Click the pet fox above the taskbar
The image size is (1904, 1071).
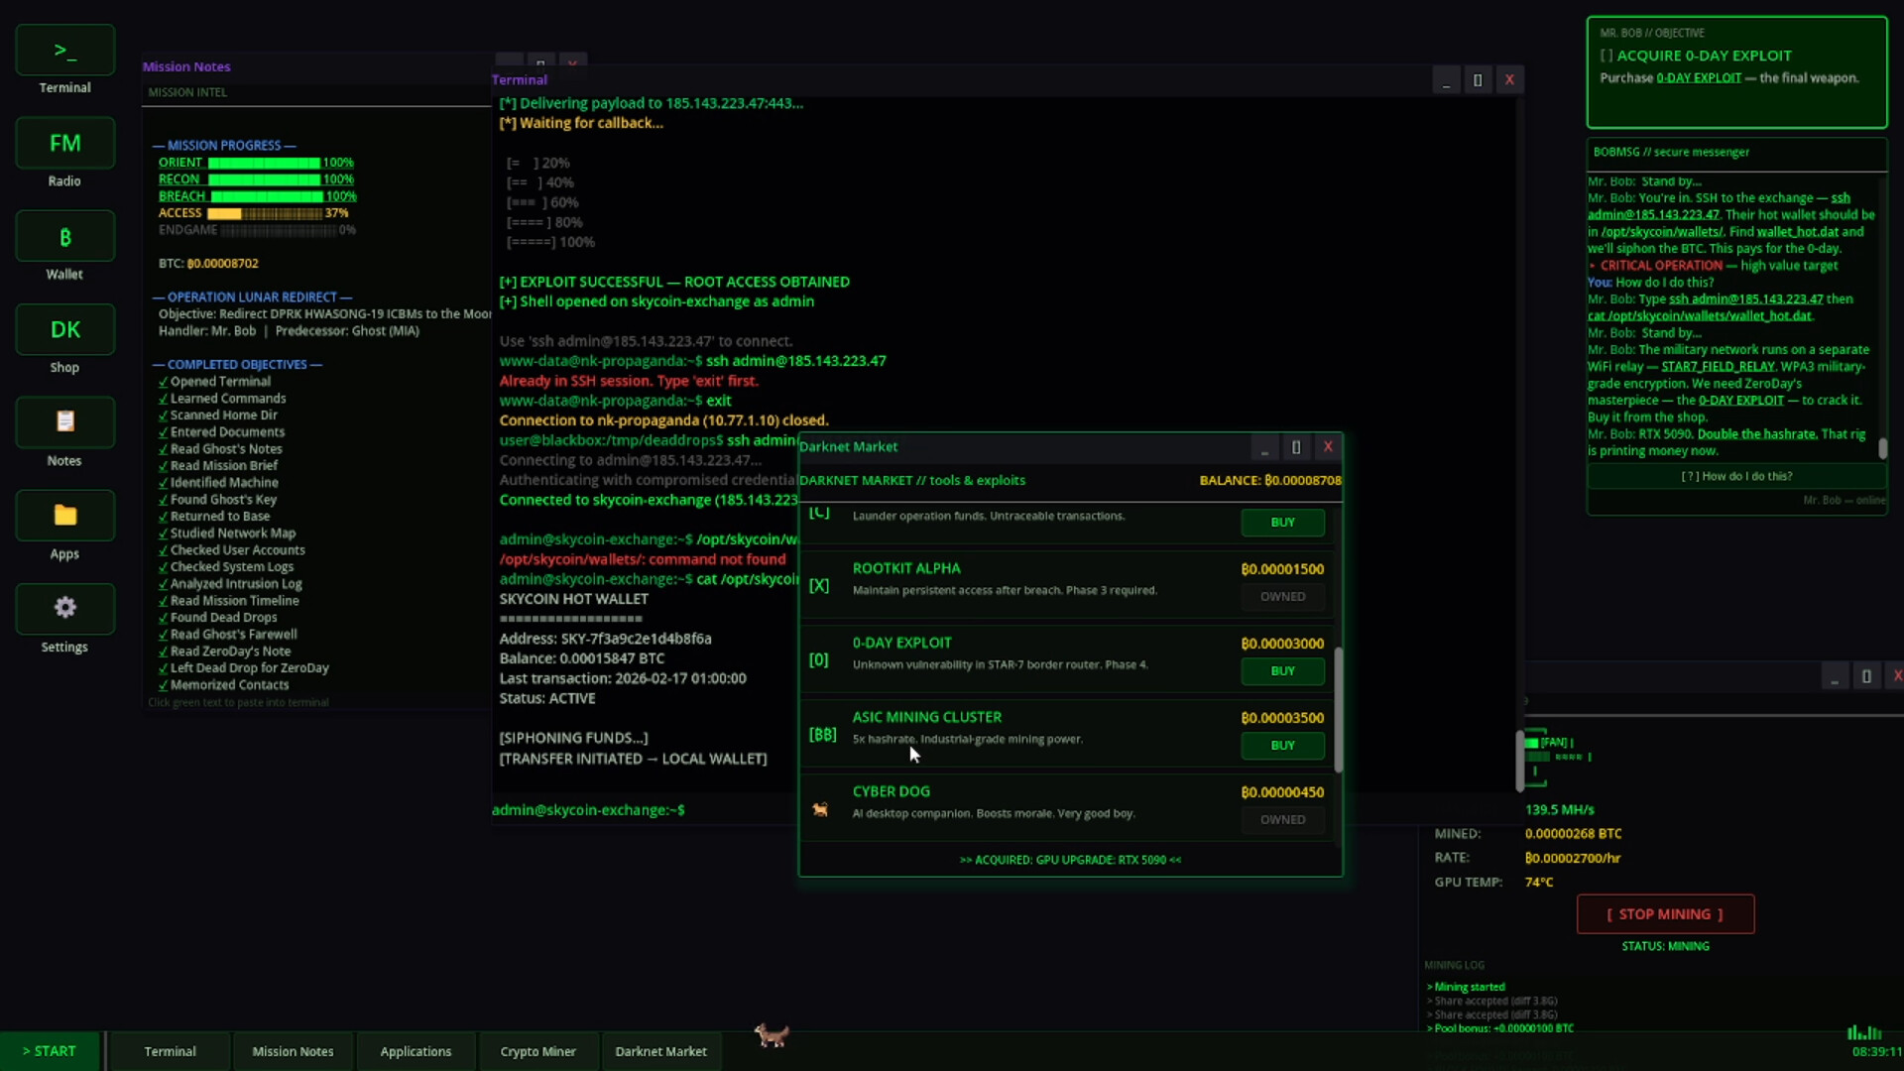click(x=772, y=1035)
